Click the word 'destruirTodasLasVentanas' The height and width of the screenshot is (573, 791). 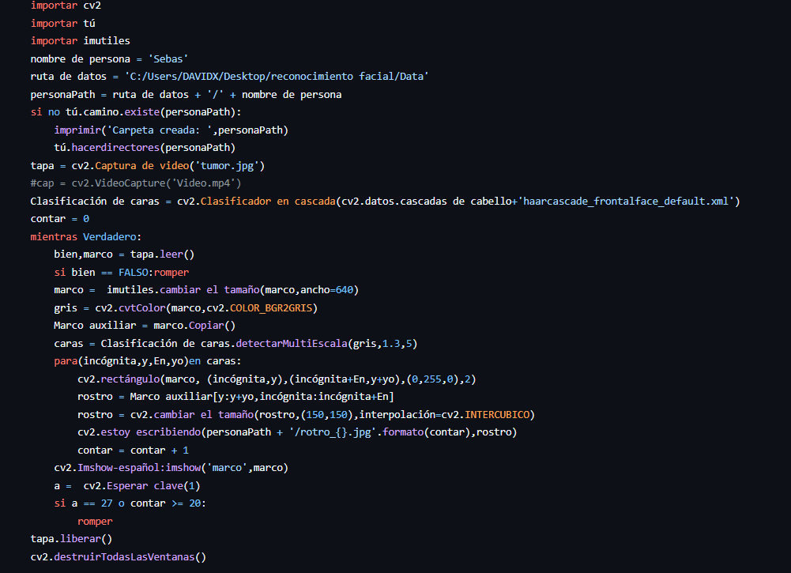pos(124,557)
